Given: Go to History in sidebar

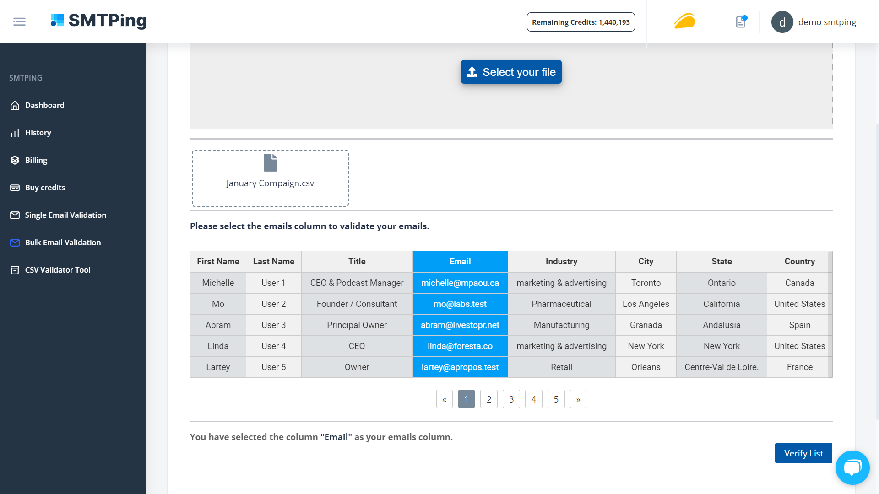Looking at the screenshot, I should pyautogui.click(x=38, y=133).
